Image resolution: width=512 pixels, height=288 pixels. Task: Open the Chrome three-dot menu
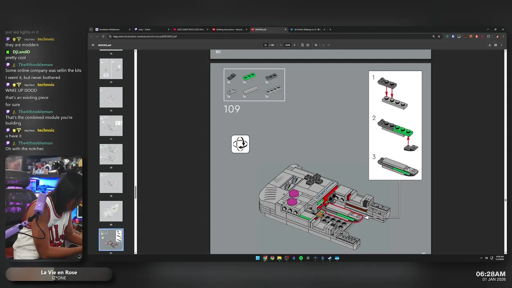[503, 36]
